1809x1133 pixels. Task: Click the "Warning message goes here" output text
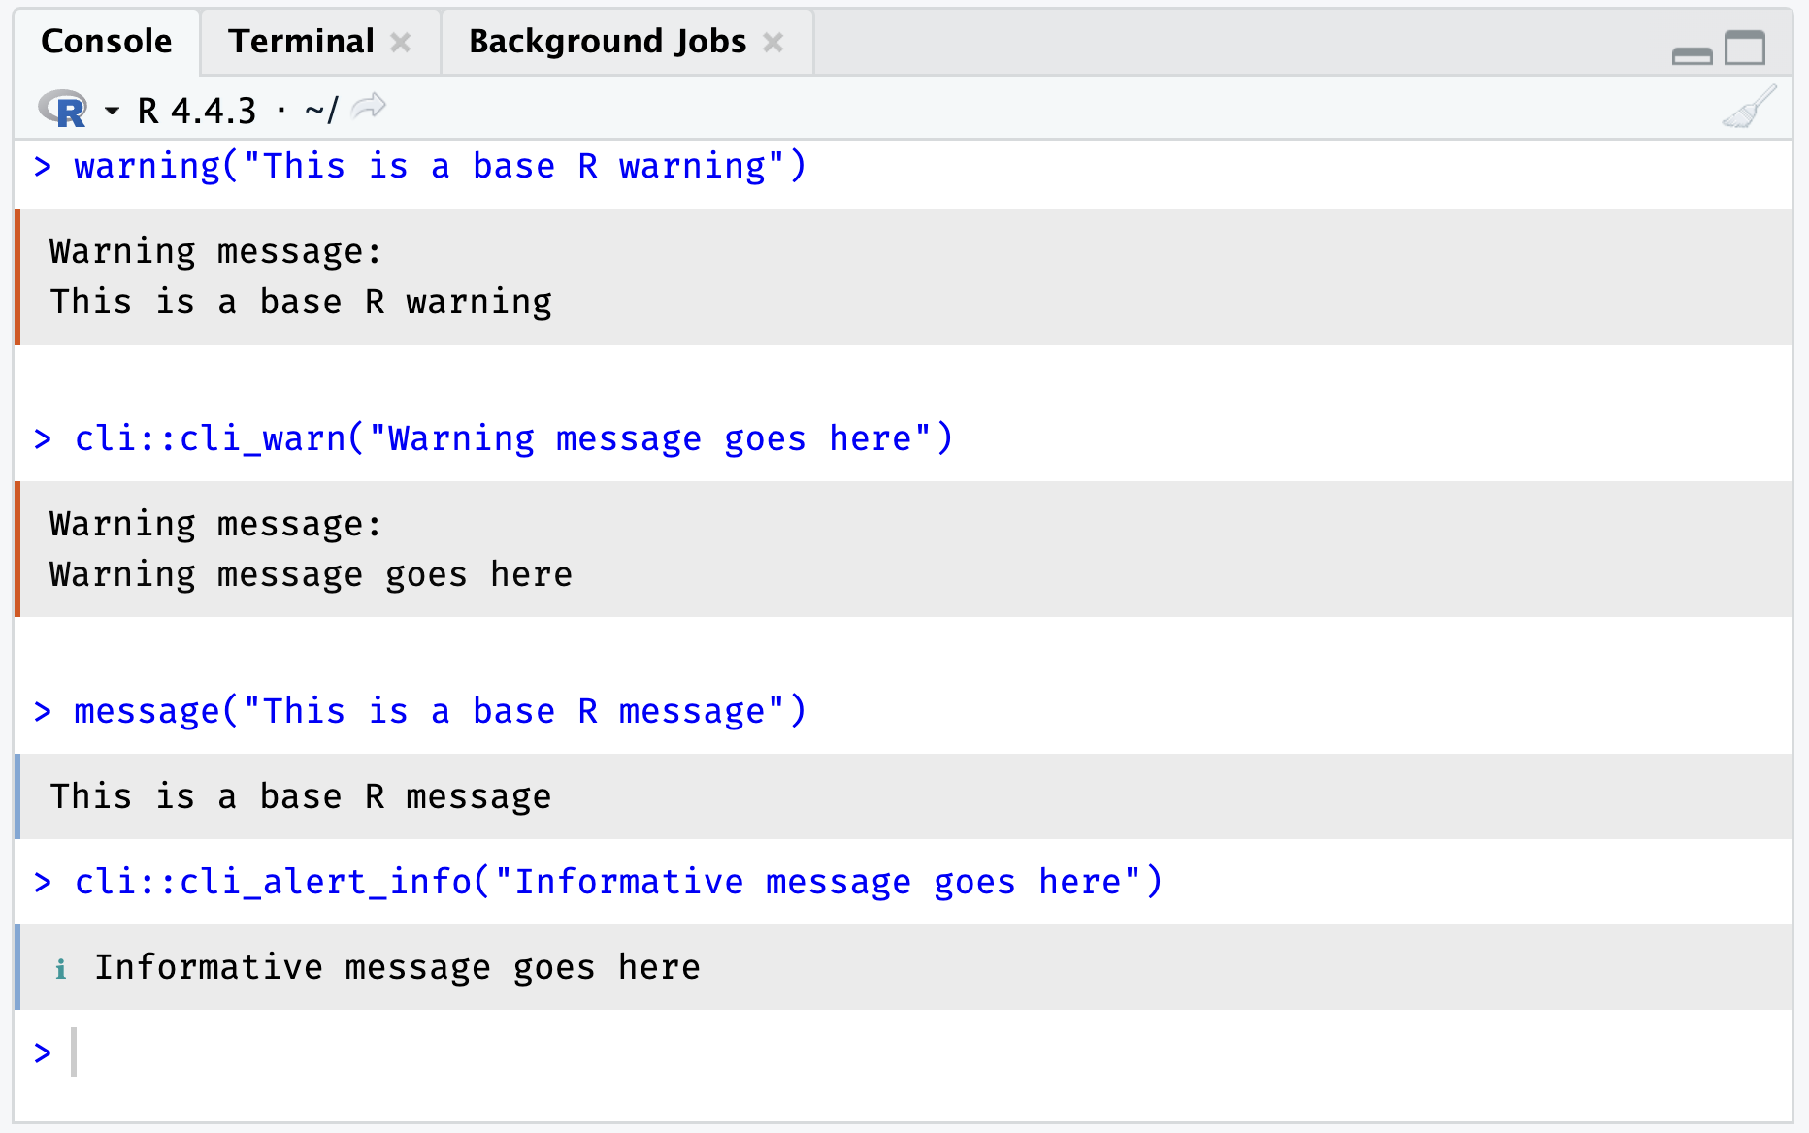click(x=311, y=575)
